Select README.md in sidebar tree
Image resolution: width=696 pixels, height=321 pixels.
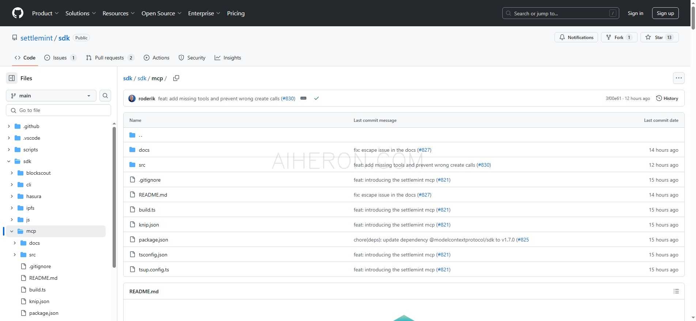(x=43, y=278)
